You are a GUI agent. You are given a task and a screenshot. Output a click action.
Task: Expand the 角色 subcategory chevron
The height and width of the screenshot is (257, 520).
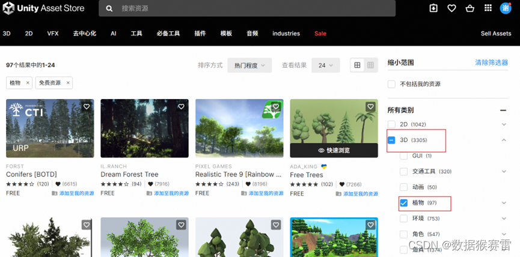pyautogui.click(x=504, y=234)
